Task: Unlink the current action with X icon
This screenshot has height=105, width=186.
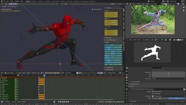Action: 81,73
